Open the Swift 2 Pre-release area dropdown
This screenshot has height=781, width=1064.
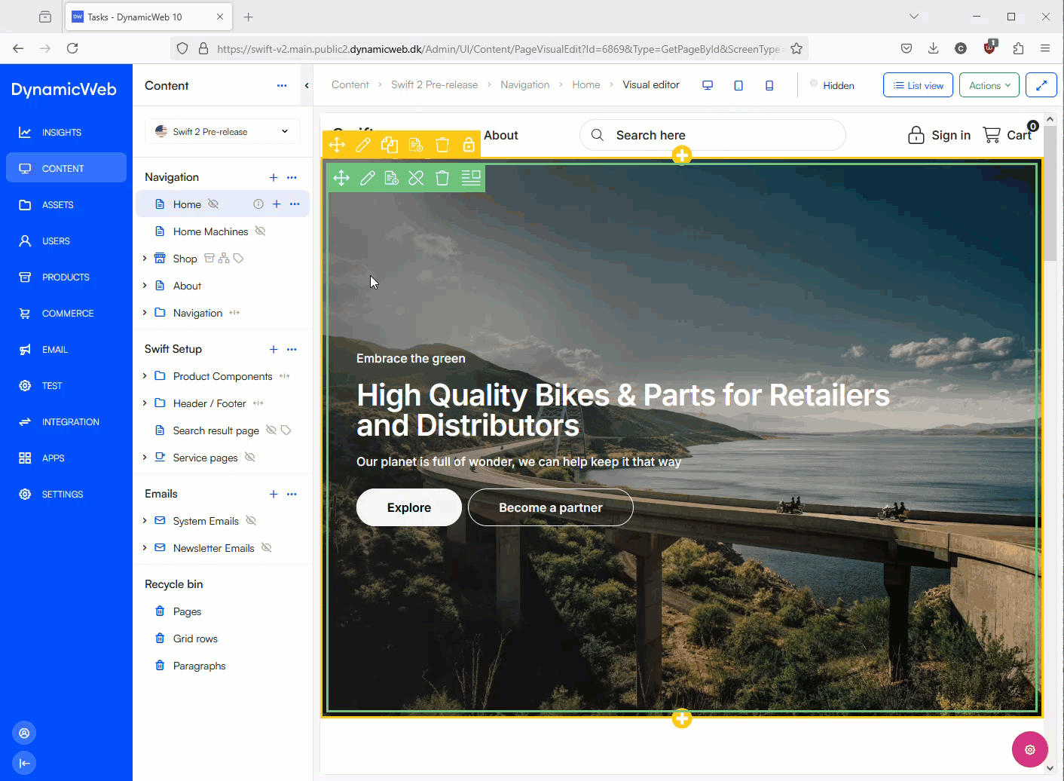[x=222, y=131]
